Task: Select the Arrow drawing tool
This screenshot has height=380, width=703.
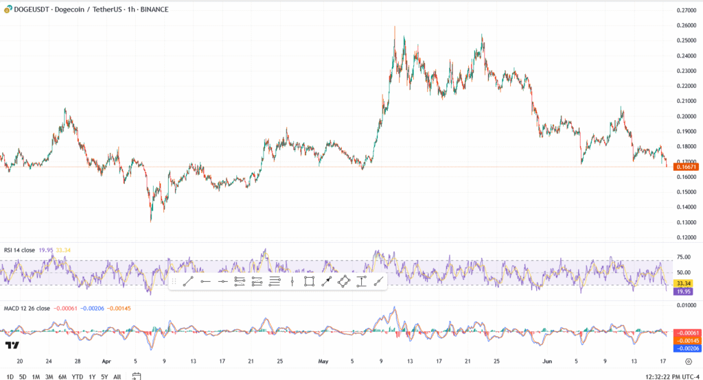Action: click(326, 281)
